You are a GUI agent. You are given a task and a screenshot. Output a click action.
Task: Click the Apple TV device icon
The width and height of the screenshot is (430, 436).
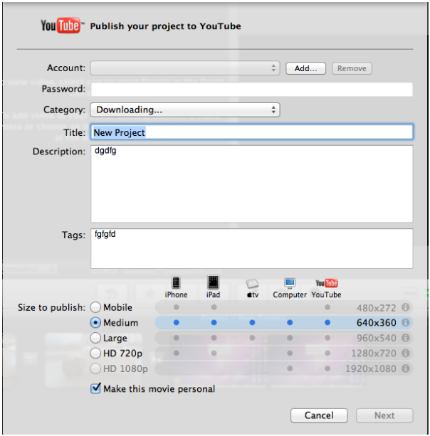point(253,283)
